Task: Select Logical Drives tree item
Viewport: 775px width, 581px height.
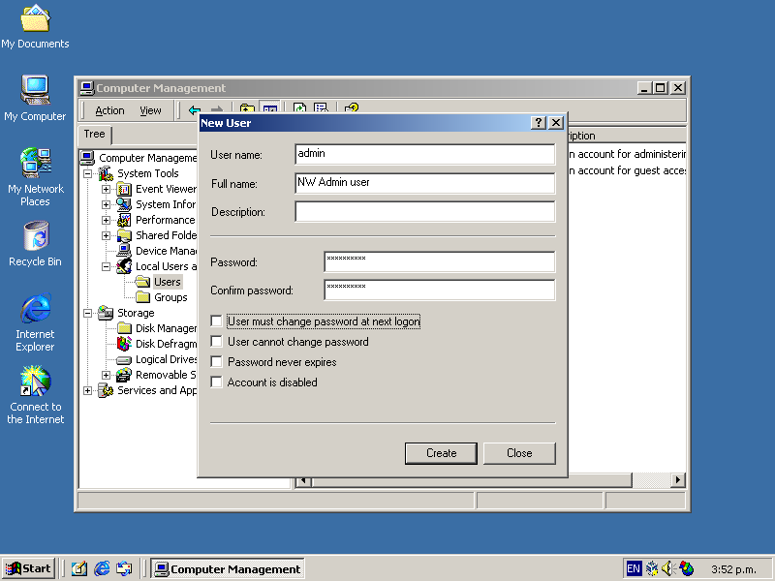Action: (166, 359)
